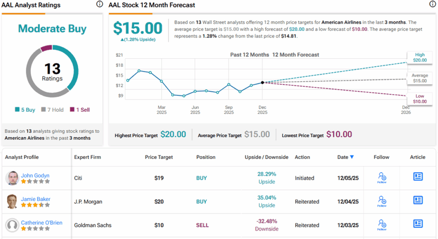Click the teal 5 Buy legend swatch
The height and width of the screenshot is (239, 438).
pyautogui.click(x=17, y=110)
